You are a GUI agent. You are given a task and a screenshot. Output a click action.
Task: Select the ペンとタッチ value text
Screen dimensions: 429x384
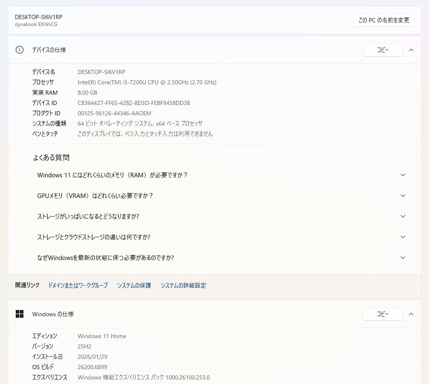point(145,134)
